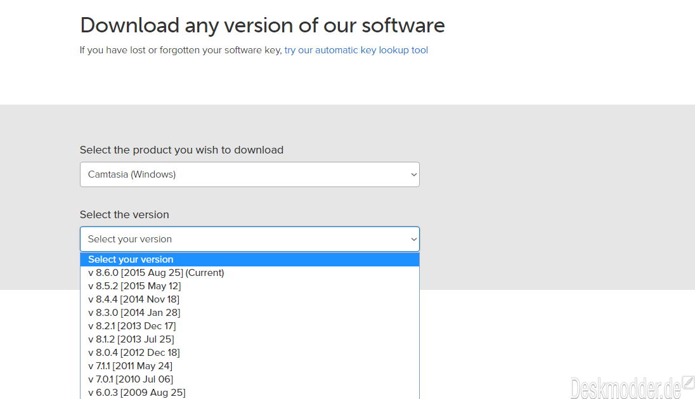Choose the highlighted Select your version option
This screenshot has height=399, width=695.
click(x=250, y=259)
